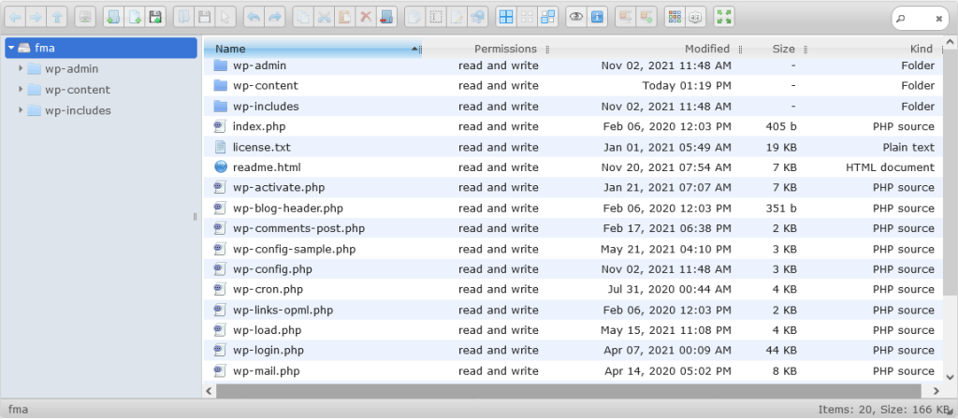Select the fma root in the tree

[101, 49]
